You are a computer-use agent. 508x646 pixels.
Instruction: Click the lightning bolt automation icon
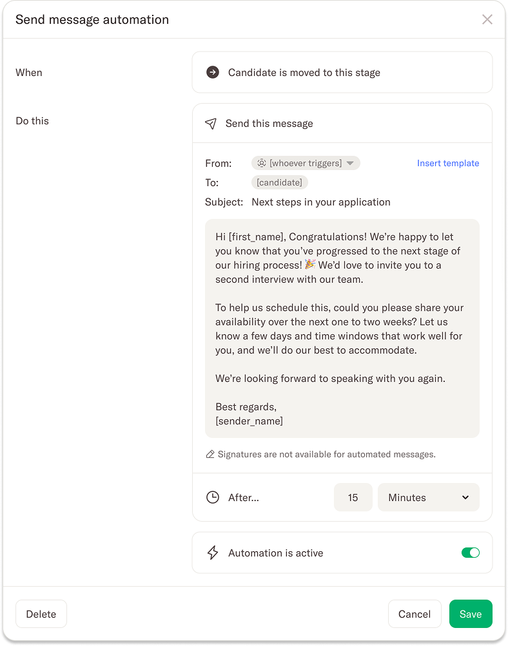[x=213, y=553]
